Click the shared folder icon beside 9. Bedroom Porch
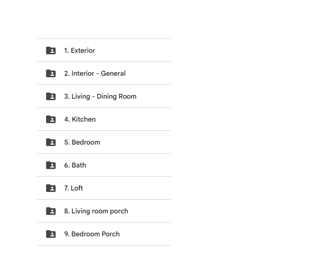 [x=51, y=234]
